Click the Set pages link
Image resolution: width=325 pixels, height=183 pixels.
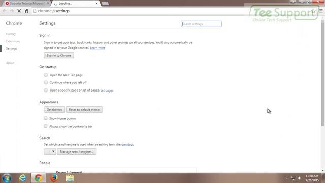click(x=107, y=90)
